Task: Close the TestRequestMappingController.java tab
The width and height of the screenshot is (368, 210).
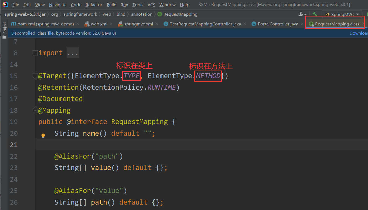Action: click(x=245, y=24)
